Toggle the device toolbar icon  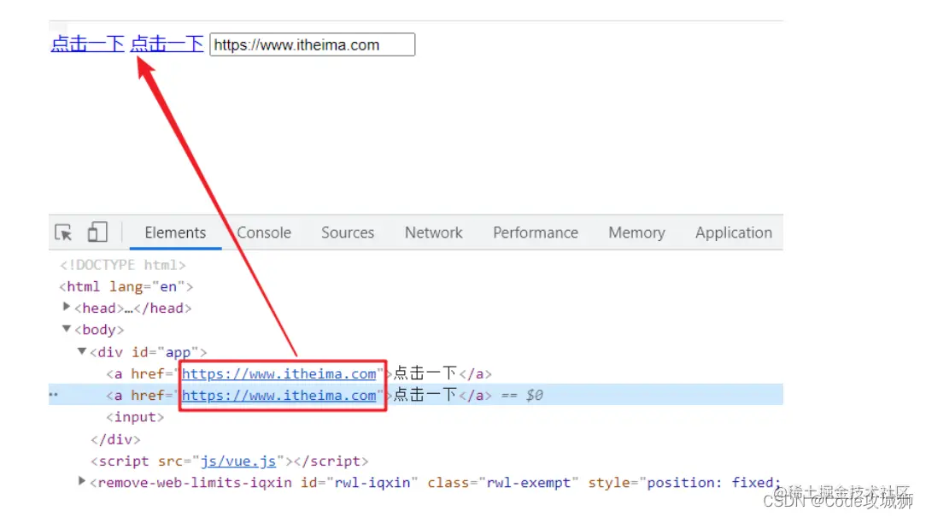click(x=97, y=232)
